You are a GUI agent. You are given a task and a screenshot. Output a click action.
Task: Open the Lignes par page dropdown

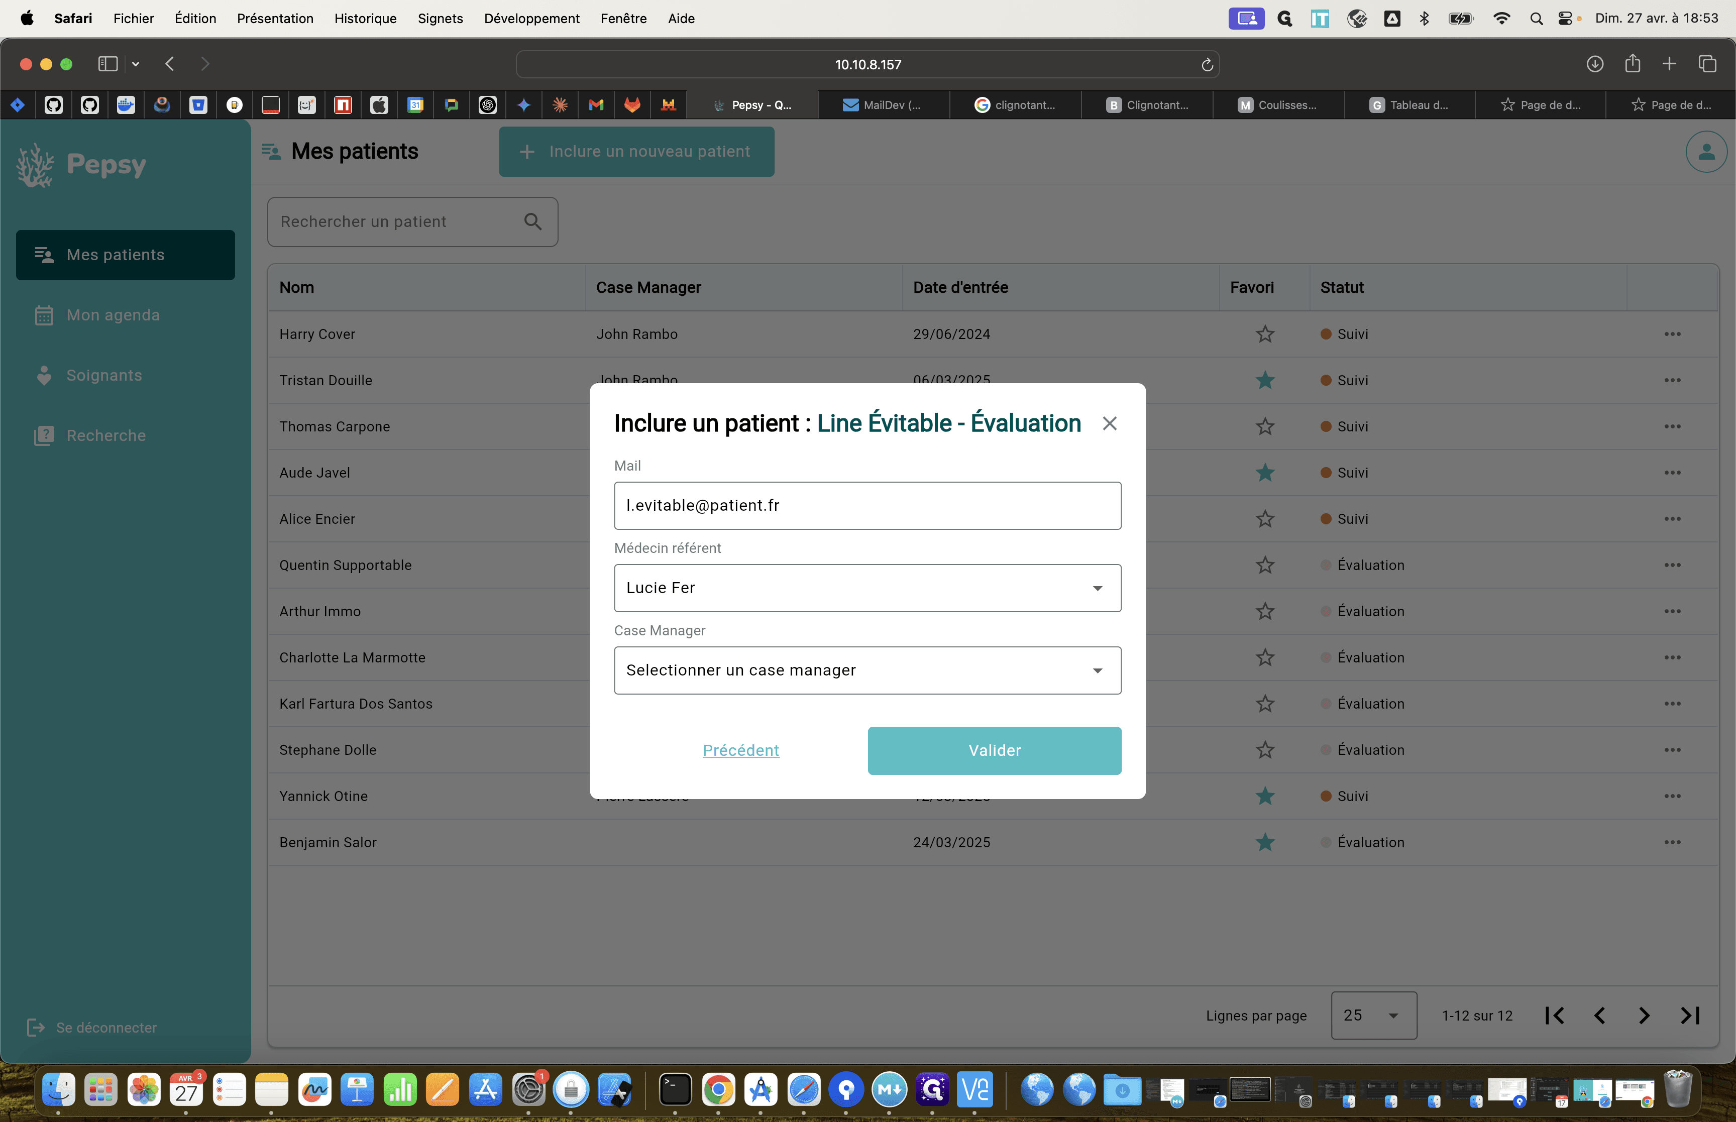pos(1373,1015)
